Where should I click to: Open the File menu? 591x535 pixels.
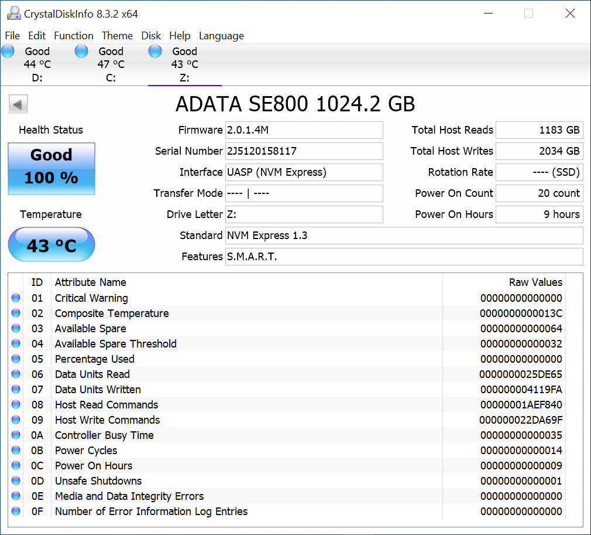[x=12, y=36]
